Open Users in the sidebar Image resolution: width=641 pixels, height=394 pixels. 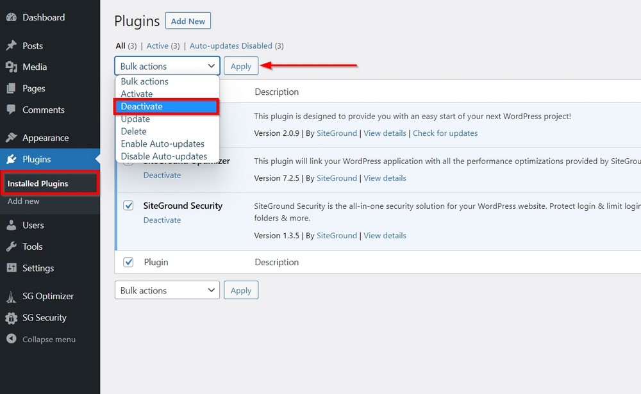[x=33, y=226]
